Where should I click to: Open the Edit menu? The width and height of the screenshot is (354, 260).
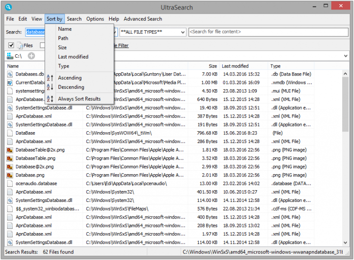pyautogui.click(x=23, y=19)
